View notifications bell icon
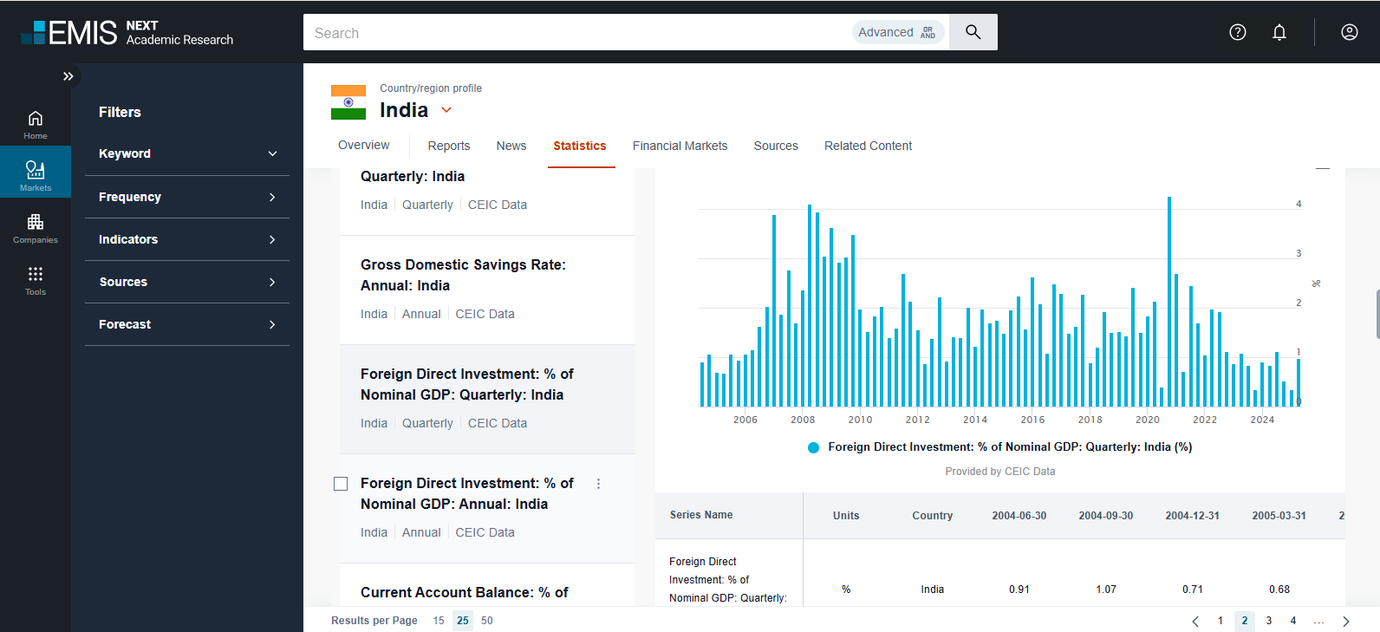Viewport: 1380px width, 632px height. [1279, 32]
